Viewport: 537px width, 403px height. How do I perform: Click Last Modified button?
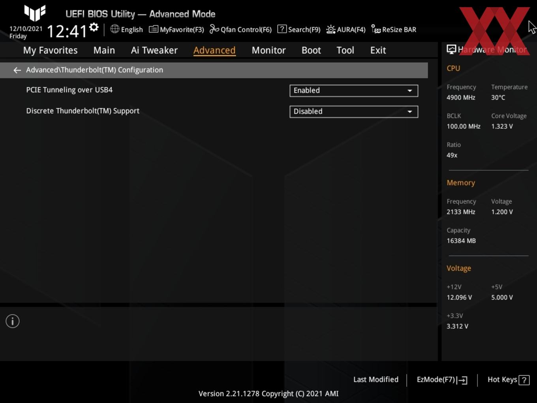pyautogui.click(x=376, y=379)
